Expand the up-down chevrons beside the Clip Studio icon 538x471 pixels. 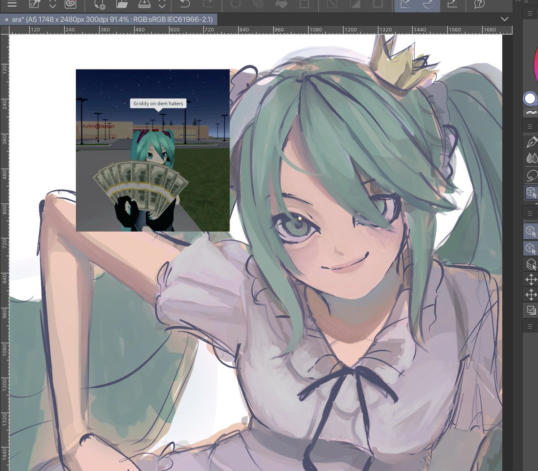(x=52, y=4)
